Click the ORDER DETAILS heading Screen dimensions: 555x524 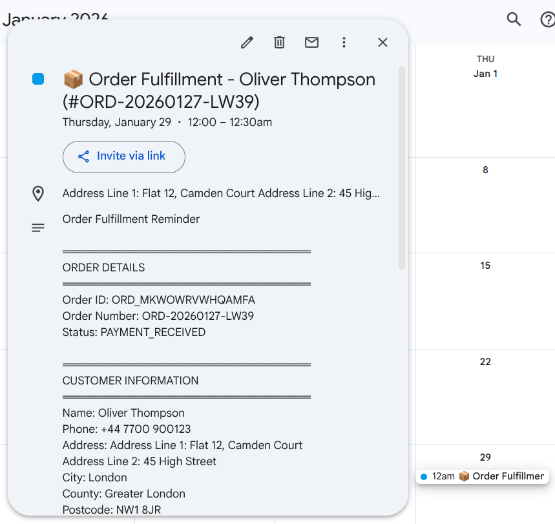[104, 267]
